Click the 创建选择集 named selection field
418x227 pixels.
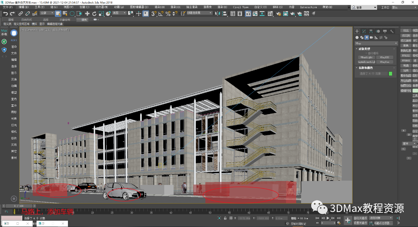[199, 13]
